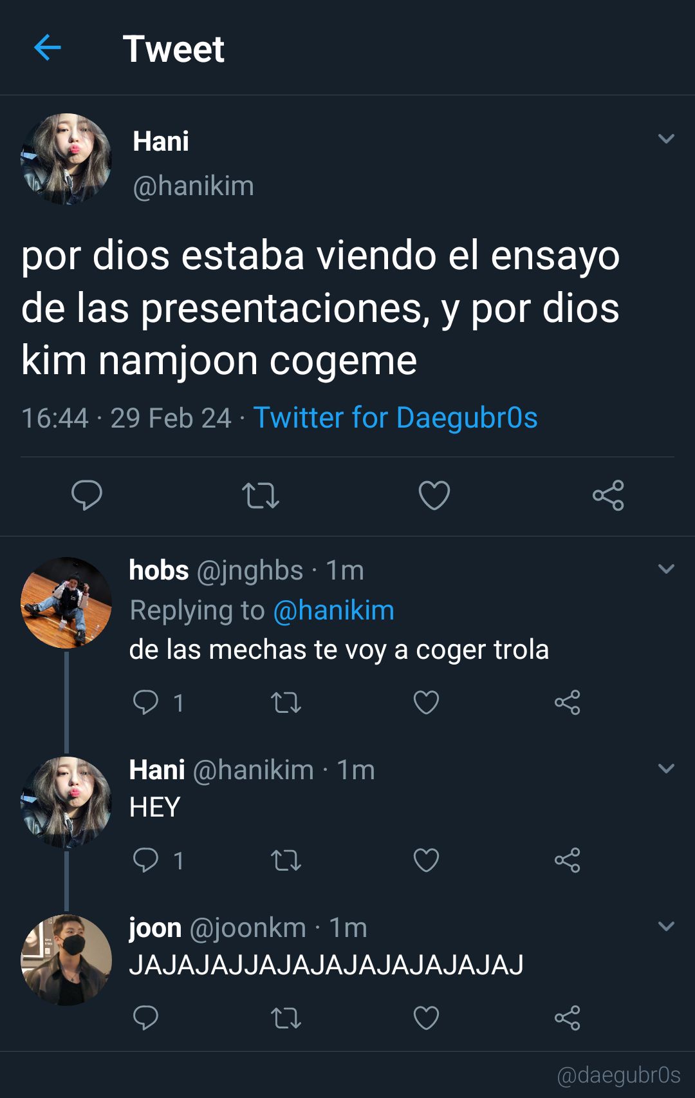This screenshot has height=1098, width=695.
Task: Like the hobs reply tweet
Action: 426,702
